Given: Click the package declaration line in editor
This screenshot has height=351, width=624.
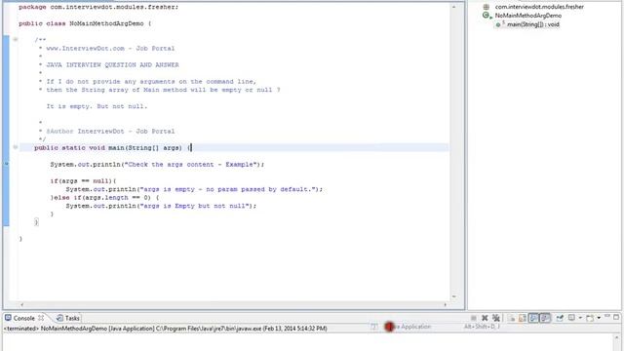Looking at the screenshot, I should (98, 7).
